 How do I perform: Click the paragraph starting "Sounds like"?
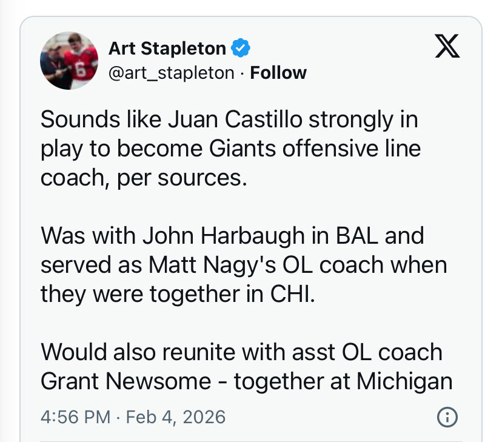pyautogui.click(x=230, y=149)
